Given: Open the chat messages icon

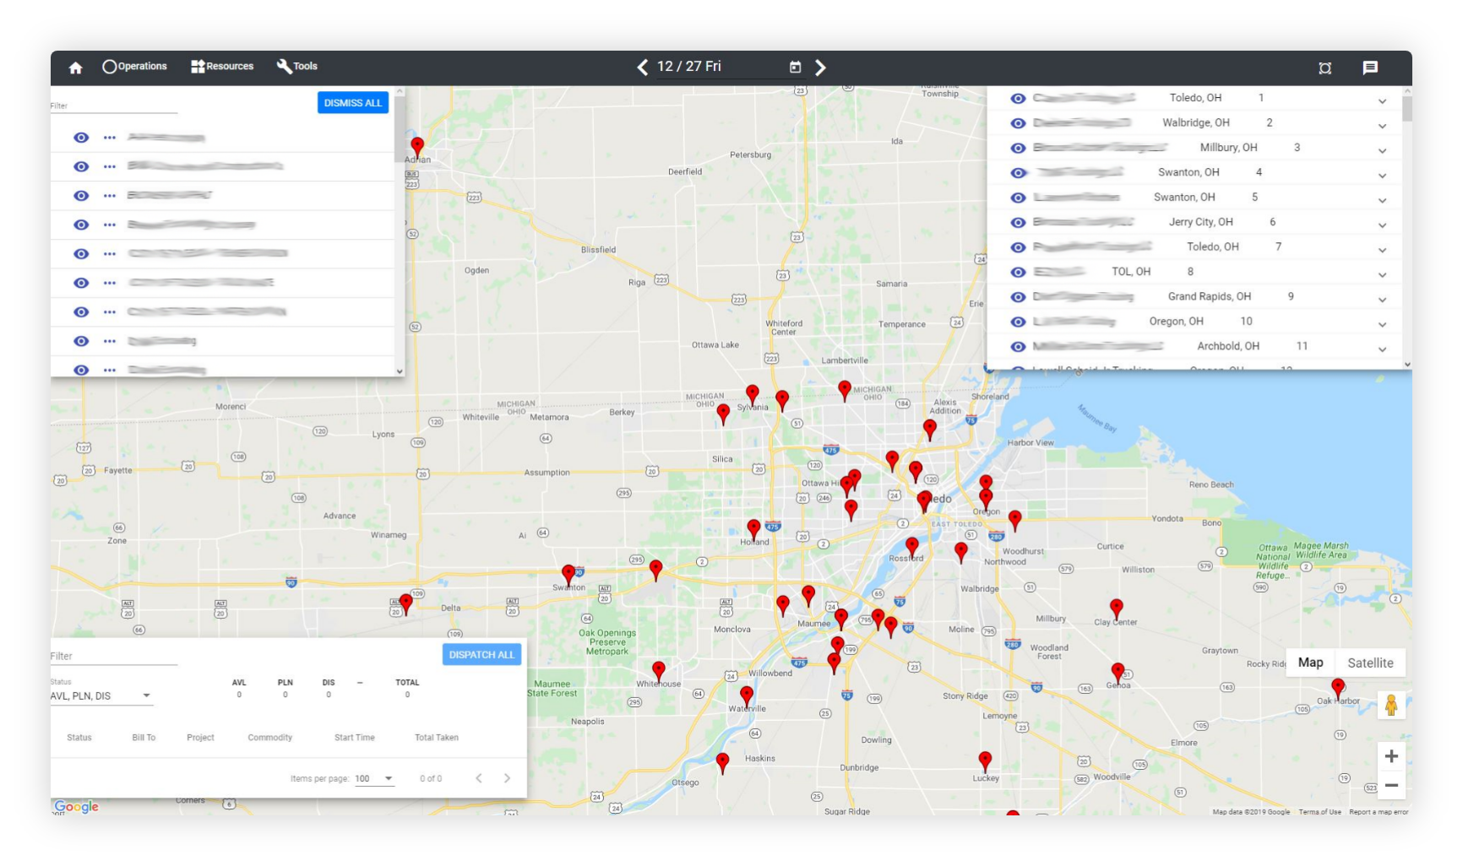Looking at the screenshot, I should [1370, 68].
